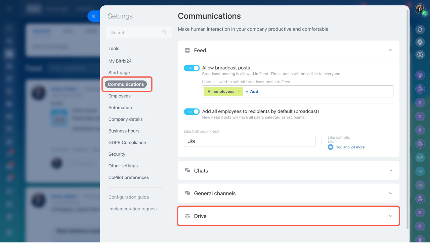Viewport: 430px width, 243px height.
Task: Click the blue thumbs-up Like sample icon
Action: click(331, 147)
